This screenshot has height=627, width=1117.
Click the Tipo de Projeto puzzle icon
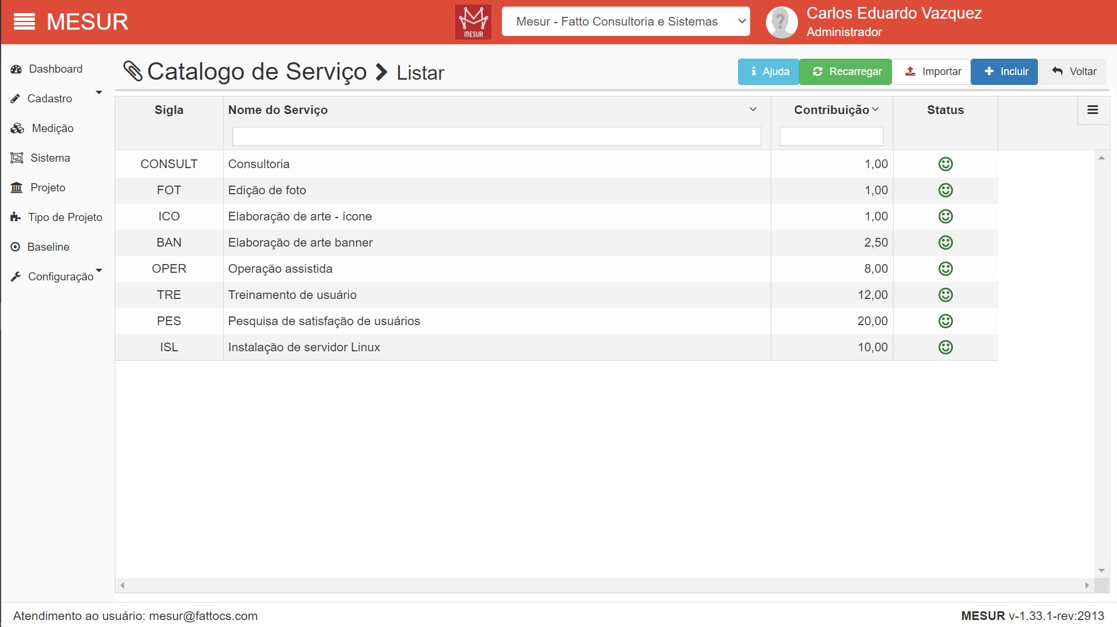16,218
